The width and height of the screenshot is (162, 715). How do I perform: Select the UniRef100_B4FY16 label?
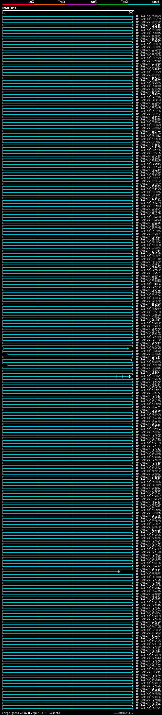pyautogui.click(x=148, y=97)
